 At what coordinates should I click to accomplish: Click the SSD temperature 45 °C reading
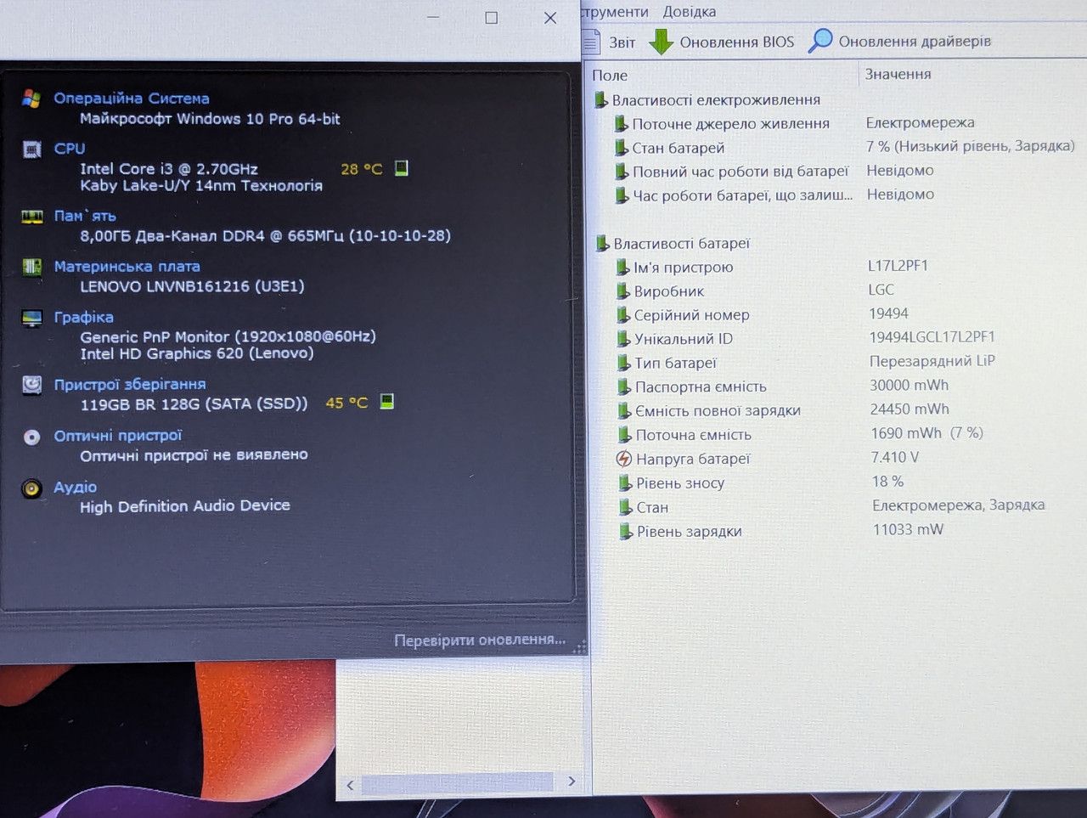click(x=346, y=403)
